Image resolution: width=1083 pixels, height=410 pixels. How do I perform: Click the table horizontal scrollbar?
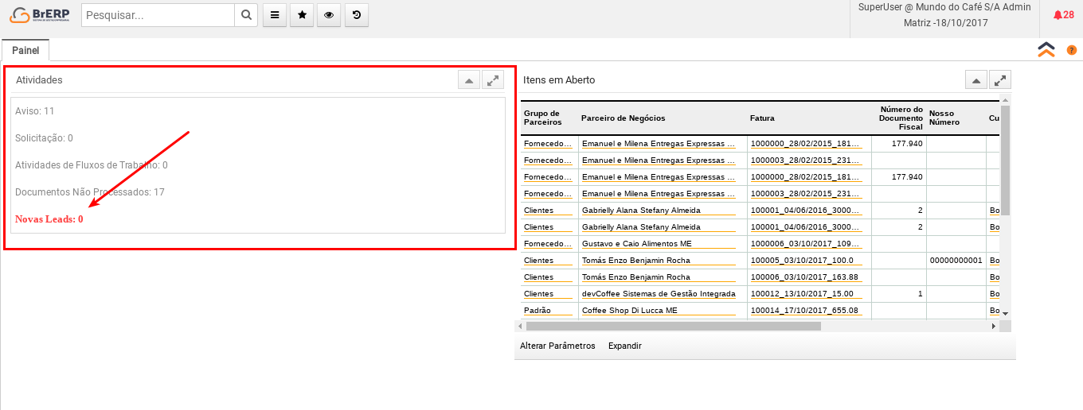[x=673, y=327]
